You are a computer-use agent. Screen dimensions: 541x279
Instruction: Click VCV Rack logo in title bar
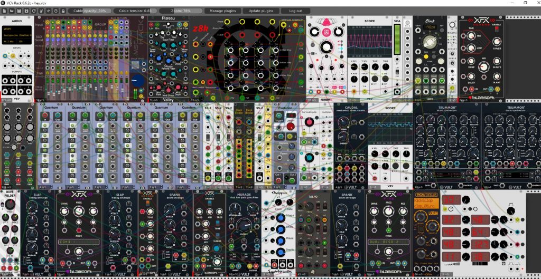coord(4,3)
